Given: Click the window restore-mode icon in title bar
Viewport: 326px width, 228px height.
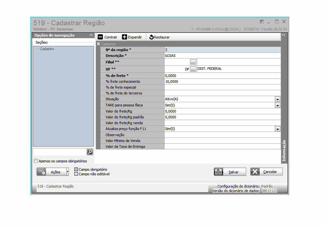Looking at the screenshot, I should coord(262,22).
